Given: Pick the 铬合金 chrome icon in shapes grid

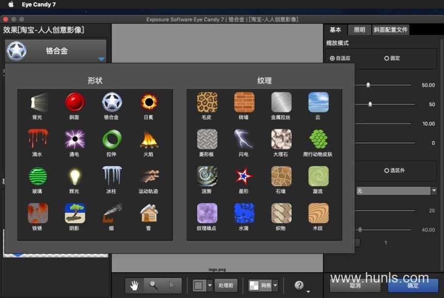Looking at the screenshot, I should coord(112,103).
